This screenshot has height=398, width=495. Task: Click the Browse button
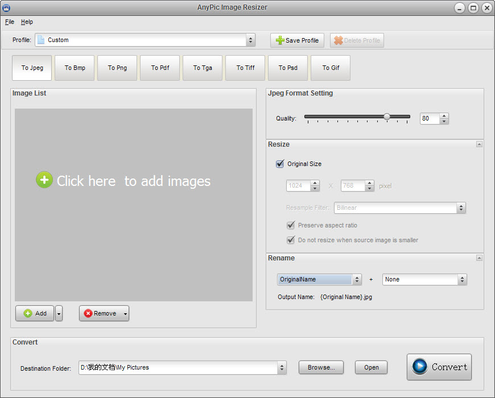[321, 367]
